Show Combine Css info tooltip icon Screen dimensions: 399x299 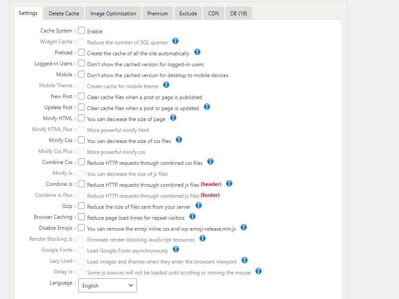(x=210, y=161)
